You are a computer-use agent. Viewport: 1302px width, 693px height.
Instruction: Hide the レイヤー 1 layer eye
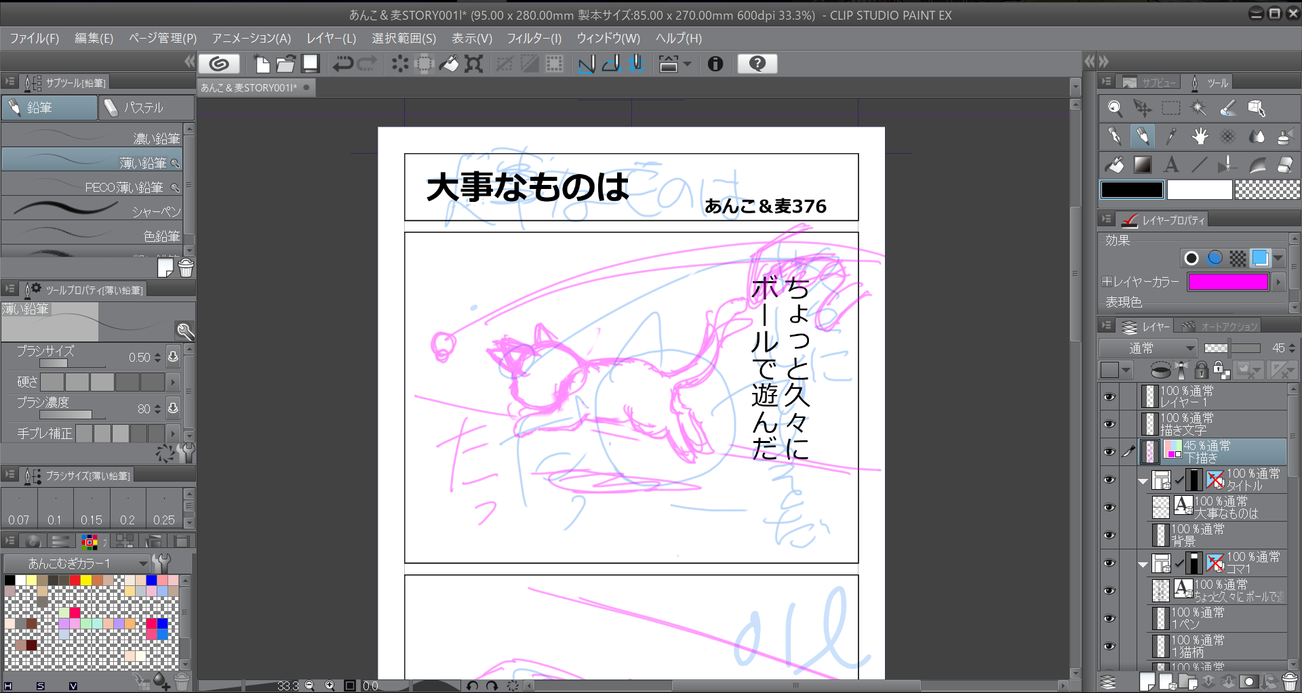pyautogui.click(x=1109, y=396)
